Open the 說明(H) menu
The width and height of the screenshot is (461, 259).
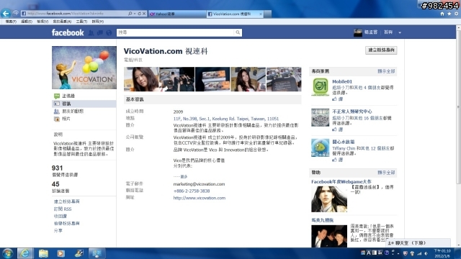coord(98,22)
